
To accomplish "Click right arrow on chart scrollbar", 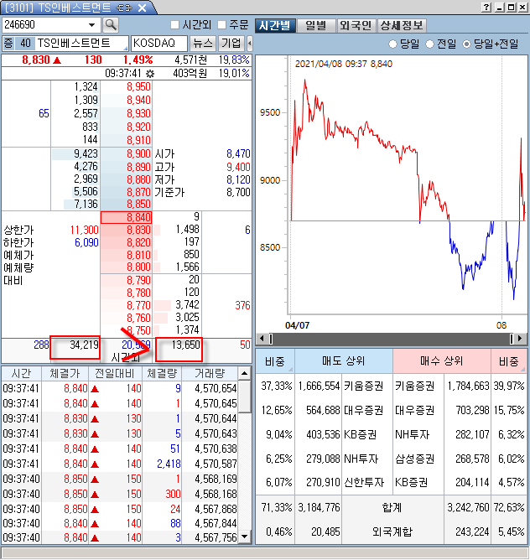I will click(x=522, y=339).
